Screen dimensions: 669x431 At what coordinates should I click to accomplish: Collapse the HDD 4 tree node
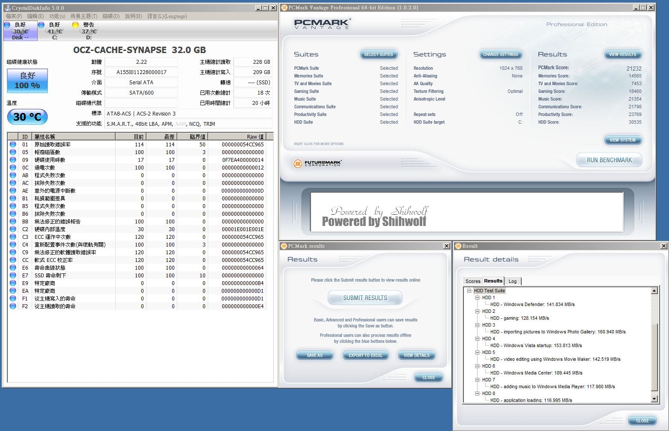tap(477, 339)
